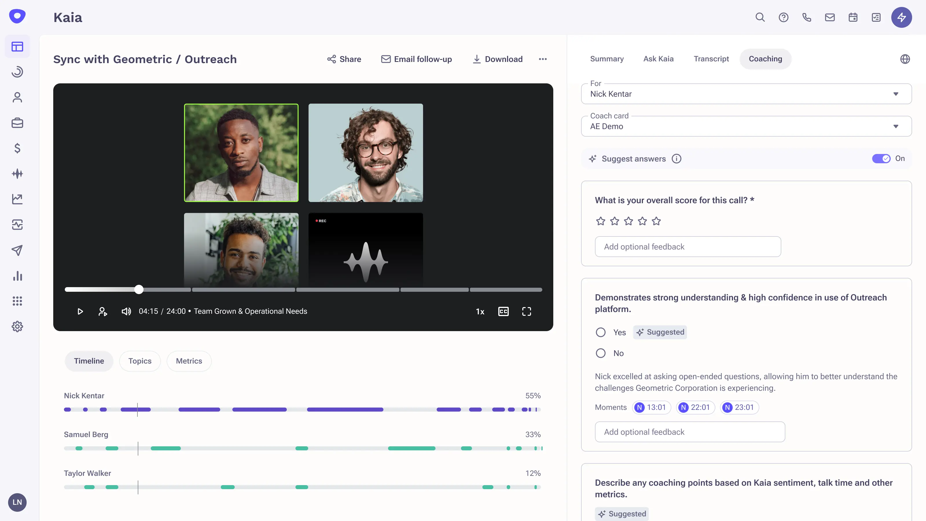Open the Help icon in the top bar

click(x=783, y=17)
